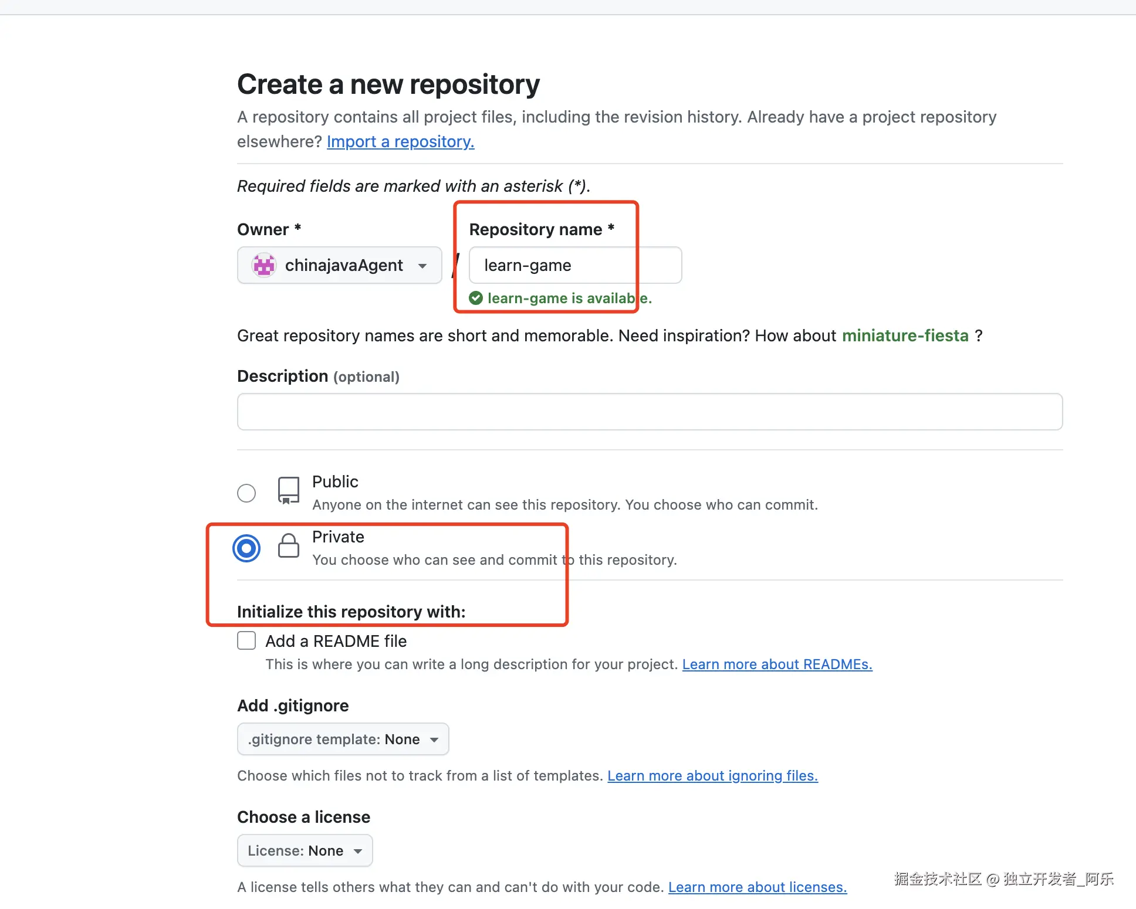The image size is (1136, 909).
Task: Click the private lock icon
Action: (x=288, y=546)
